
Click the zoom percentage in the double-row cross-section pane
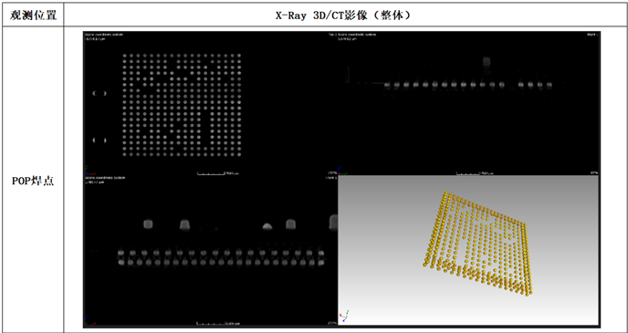click(332, 323)
